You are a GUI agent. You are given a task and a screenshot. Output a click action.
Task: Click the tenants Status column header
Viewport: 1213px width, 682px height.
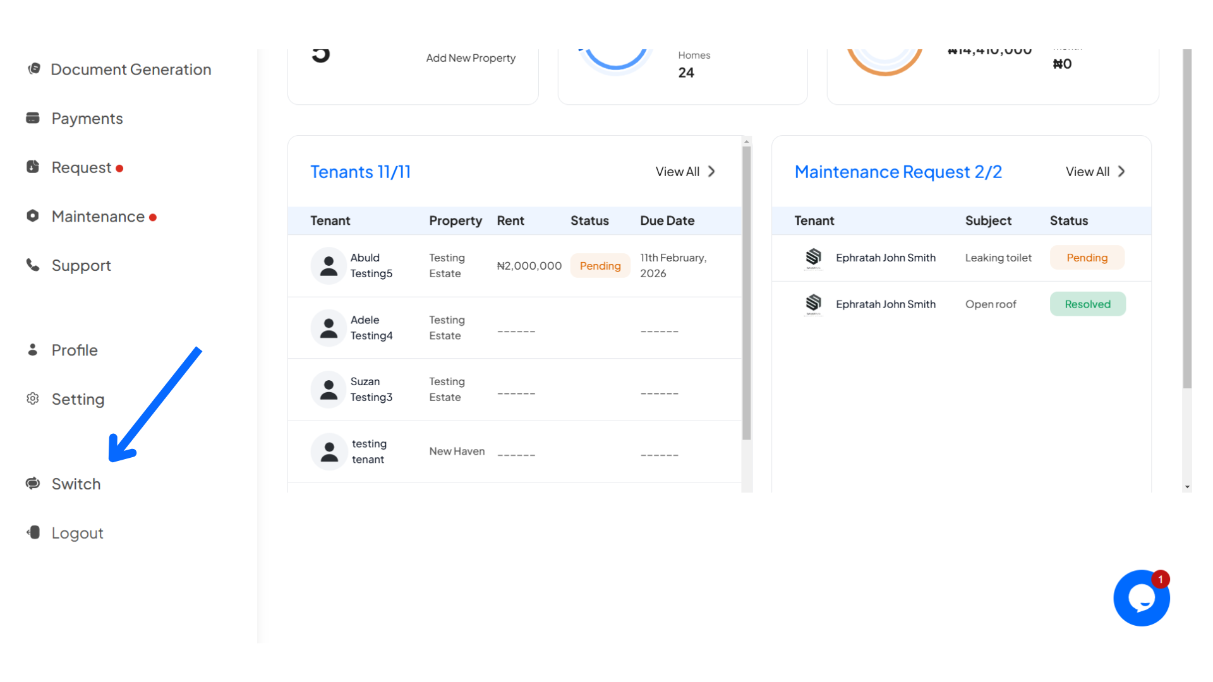tap(589, 220)
